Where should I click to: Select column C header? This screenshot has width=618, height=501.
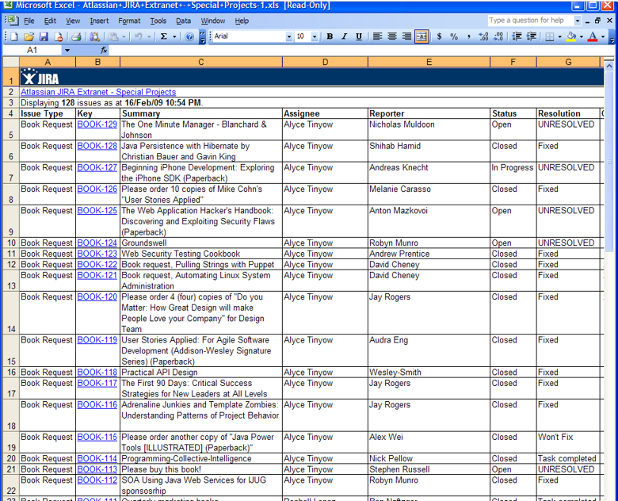pyautogui.click(x=201, y=62)
